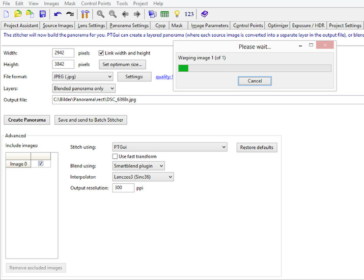Image resolution: width=364 pixels, height=280 pixels.
Task: Click the light bulb icon in toolbar
Action: pyautogui.click(x=177, y=14)
